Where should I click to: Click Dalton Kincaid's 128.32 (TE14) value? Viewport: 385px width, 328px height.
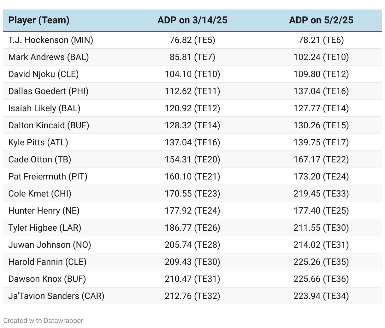(192, 125)
